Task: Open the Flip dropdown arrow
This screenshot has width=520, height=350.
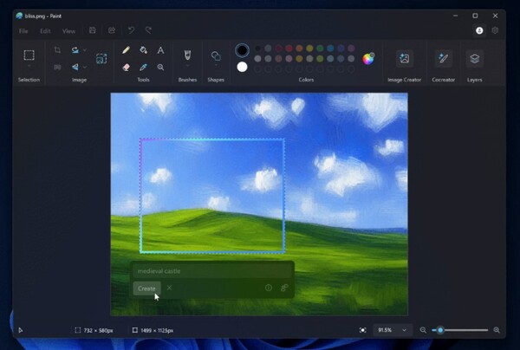Action: click(85, 68)
